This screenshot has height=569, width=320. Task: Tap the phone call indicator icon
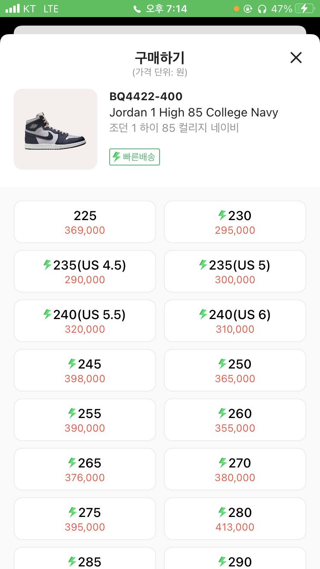(137, 9)
